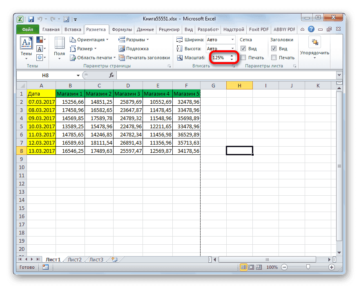Click the Save icon in quick access toolbar
This screenshot has height=288, width=359.
click(x=31, y=19)
